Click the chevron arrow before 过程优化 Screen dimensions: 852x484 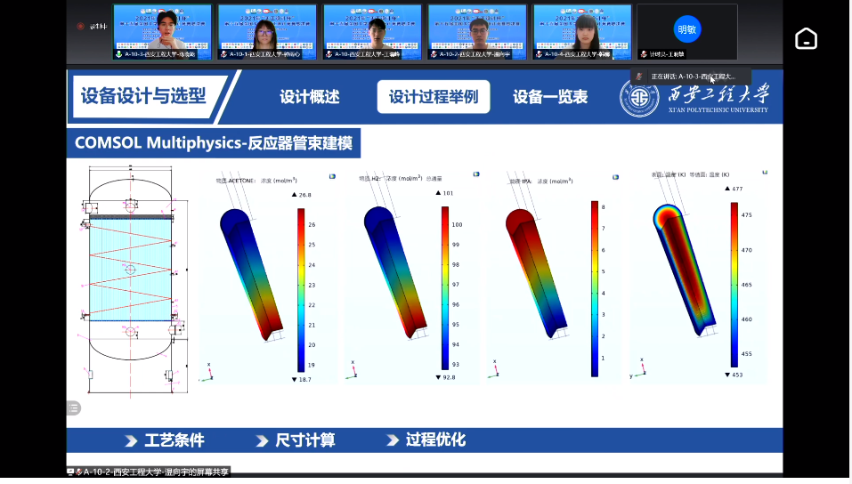[x=393, y=440]
